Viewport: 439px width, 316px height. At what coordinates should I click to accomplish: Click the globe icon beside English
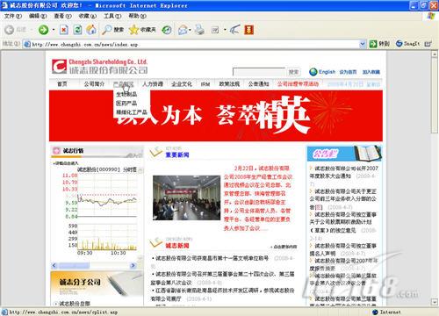click(x=313, y=72)
